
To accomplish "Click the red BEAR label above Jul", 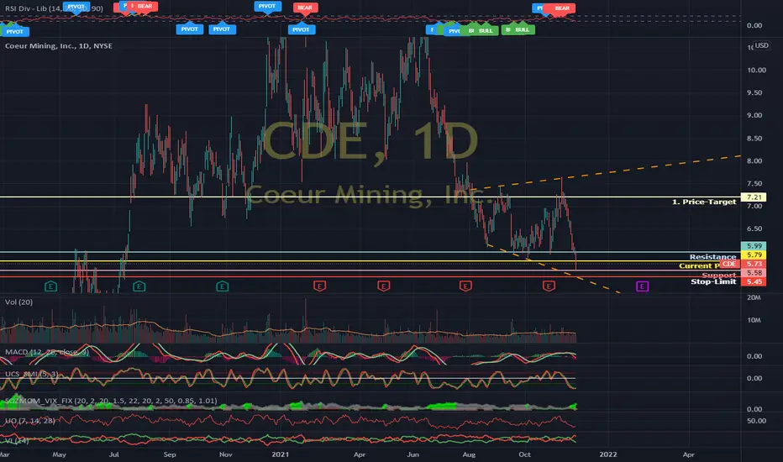I will point(145,6).
